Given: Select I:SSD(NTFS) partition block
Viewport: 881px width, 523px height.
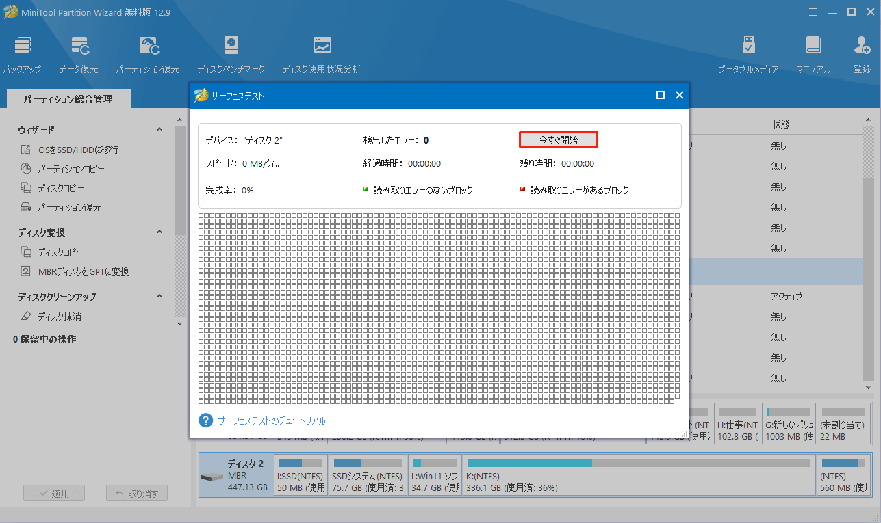Looking at the screenshot, I should tap(301, 475).
